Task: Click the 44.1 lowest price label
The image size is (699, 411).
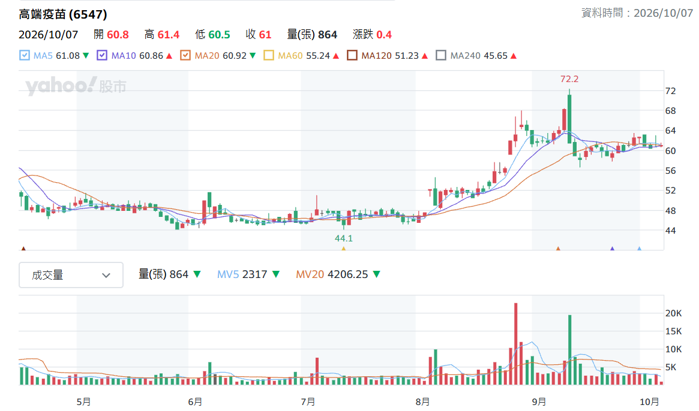Action: (344, 238)
